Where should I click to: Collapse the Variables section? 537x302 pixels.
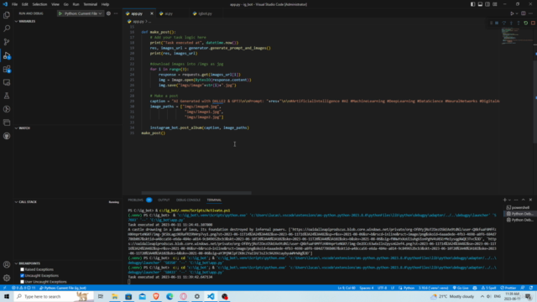[x=16, y=21]
